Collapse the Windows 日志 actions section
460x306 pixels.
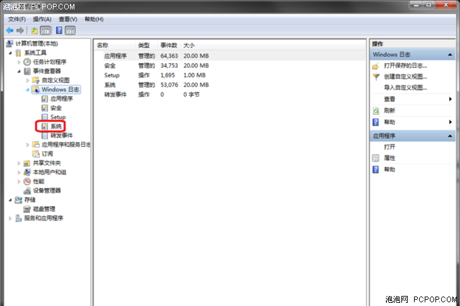(x=450, y=55)
